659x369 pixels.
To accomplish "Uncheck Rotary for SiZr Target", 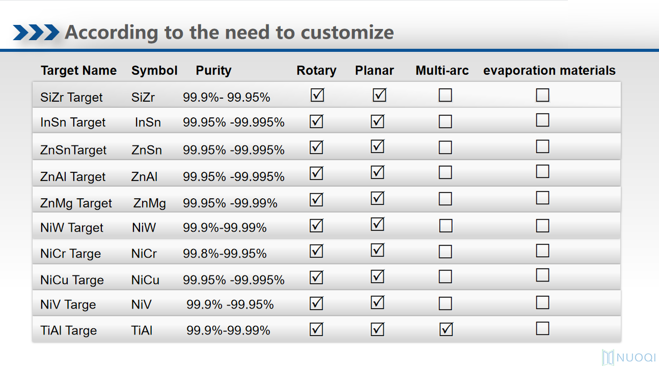I will pyautogui.click(x=317, y=95).
